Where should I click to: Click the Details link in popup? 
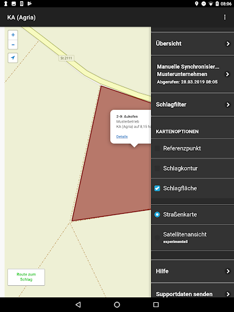pyautogui.click(x=122, y=136)
